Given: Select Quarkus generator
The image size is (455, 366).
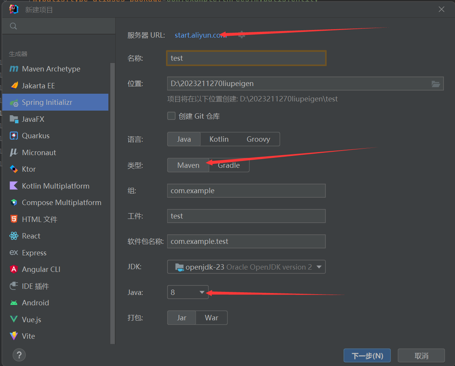Looking at the screenshot, I should 55,136.
